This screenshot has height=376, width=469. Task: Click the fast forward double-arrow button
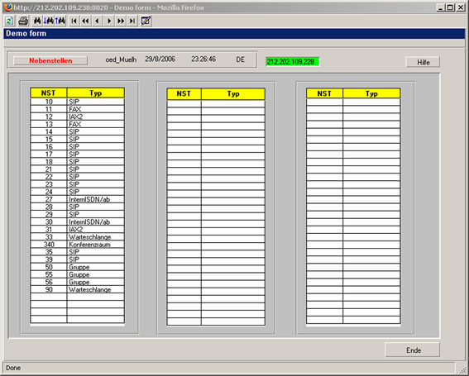click(121, 21)
